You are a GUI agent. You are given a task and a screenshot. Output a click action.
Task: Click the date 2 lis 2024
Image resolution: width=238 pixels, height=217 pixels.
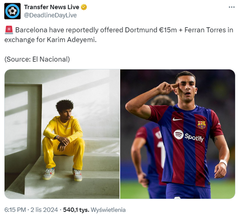(x=44, y=210)
